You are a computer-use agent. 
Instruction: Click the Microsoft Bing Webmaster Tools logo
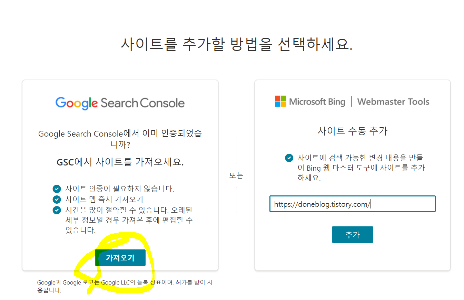[x=352, y=101]
